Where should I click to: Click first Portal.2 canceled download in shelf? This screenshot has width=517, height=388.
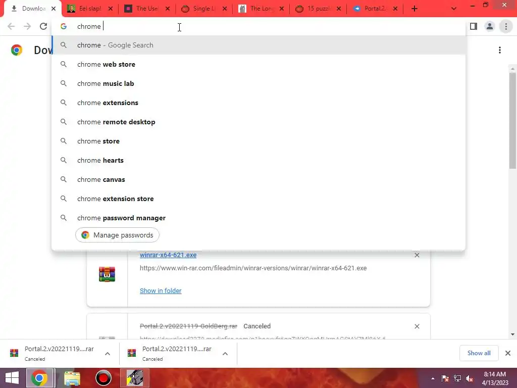(53, 353)
